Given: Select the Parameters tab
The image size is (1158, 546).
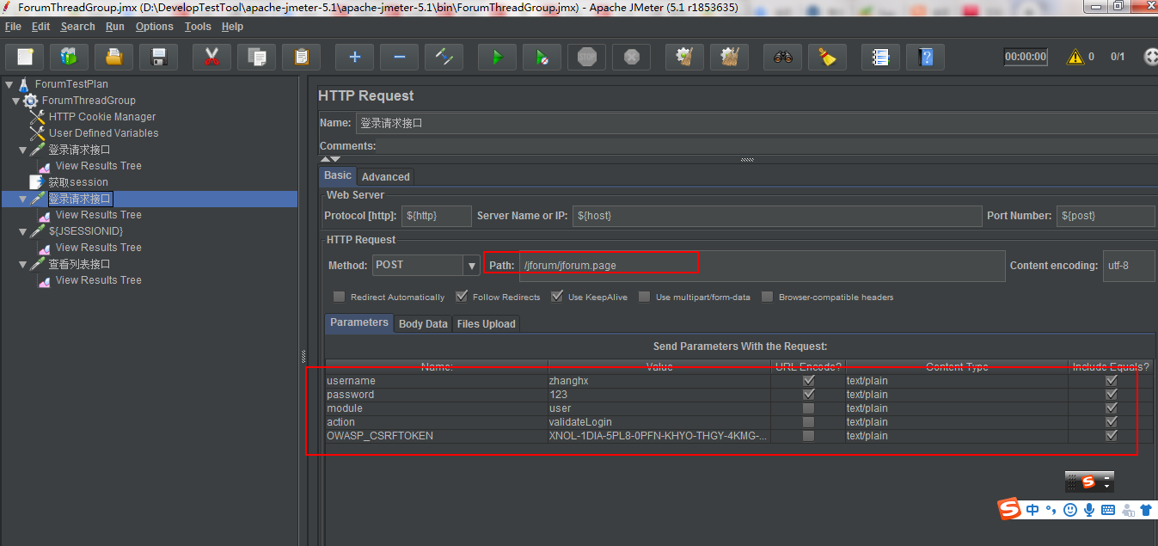Looking at the screenshot, I should click(x=359, y=322).
